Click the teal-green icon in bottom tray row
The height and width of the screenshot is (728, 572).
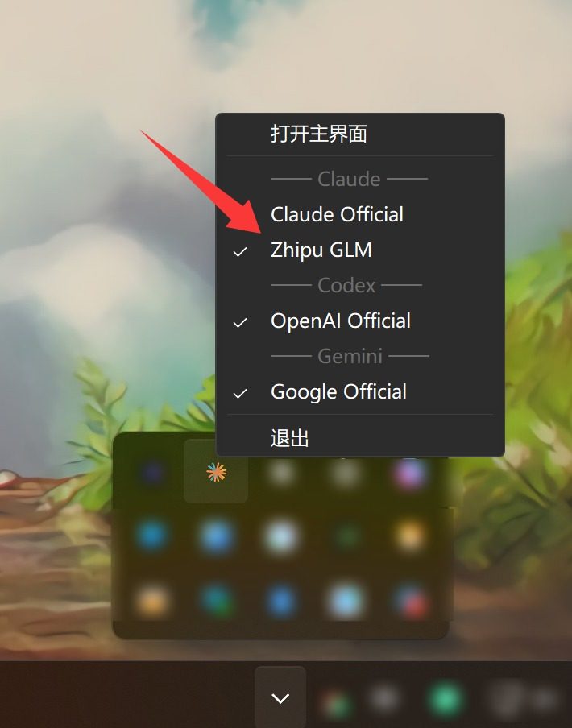(217, 600)
